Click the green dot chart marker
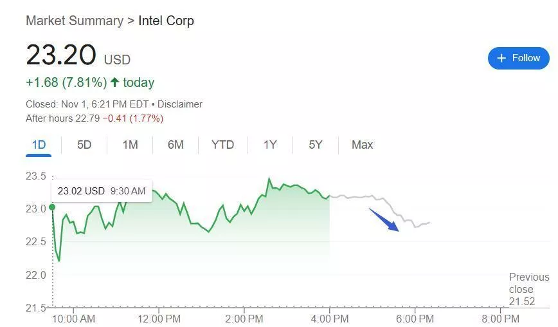The image size is (558, 327). (52, 207)
